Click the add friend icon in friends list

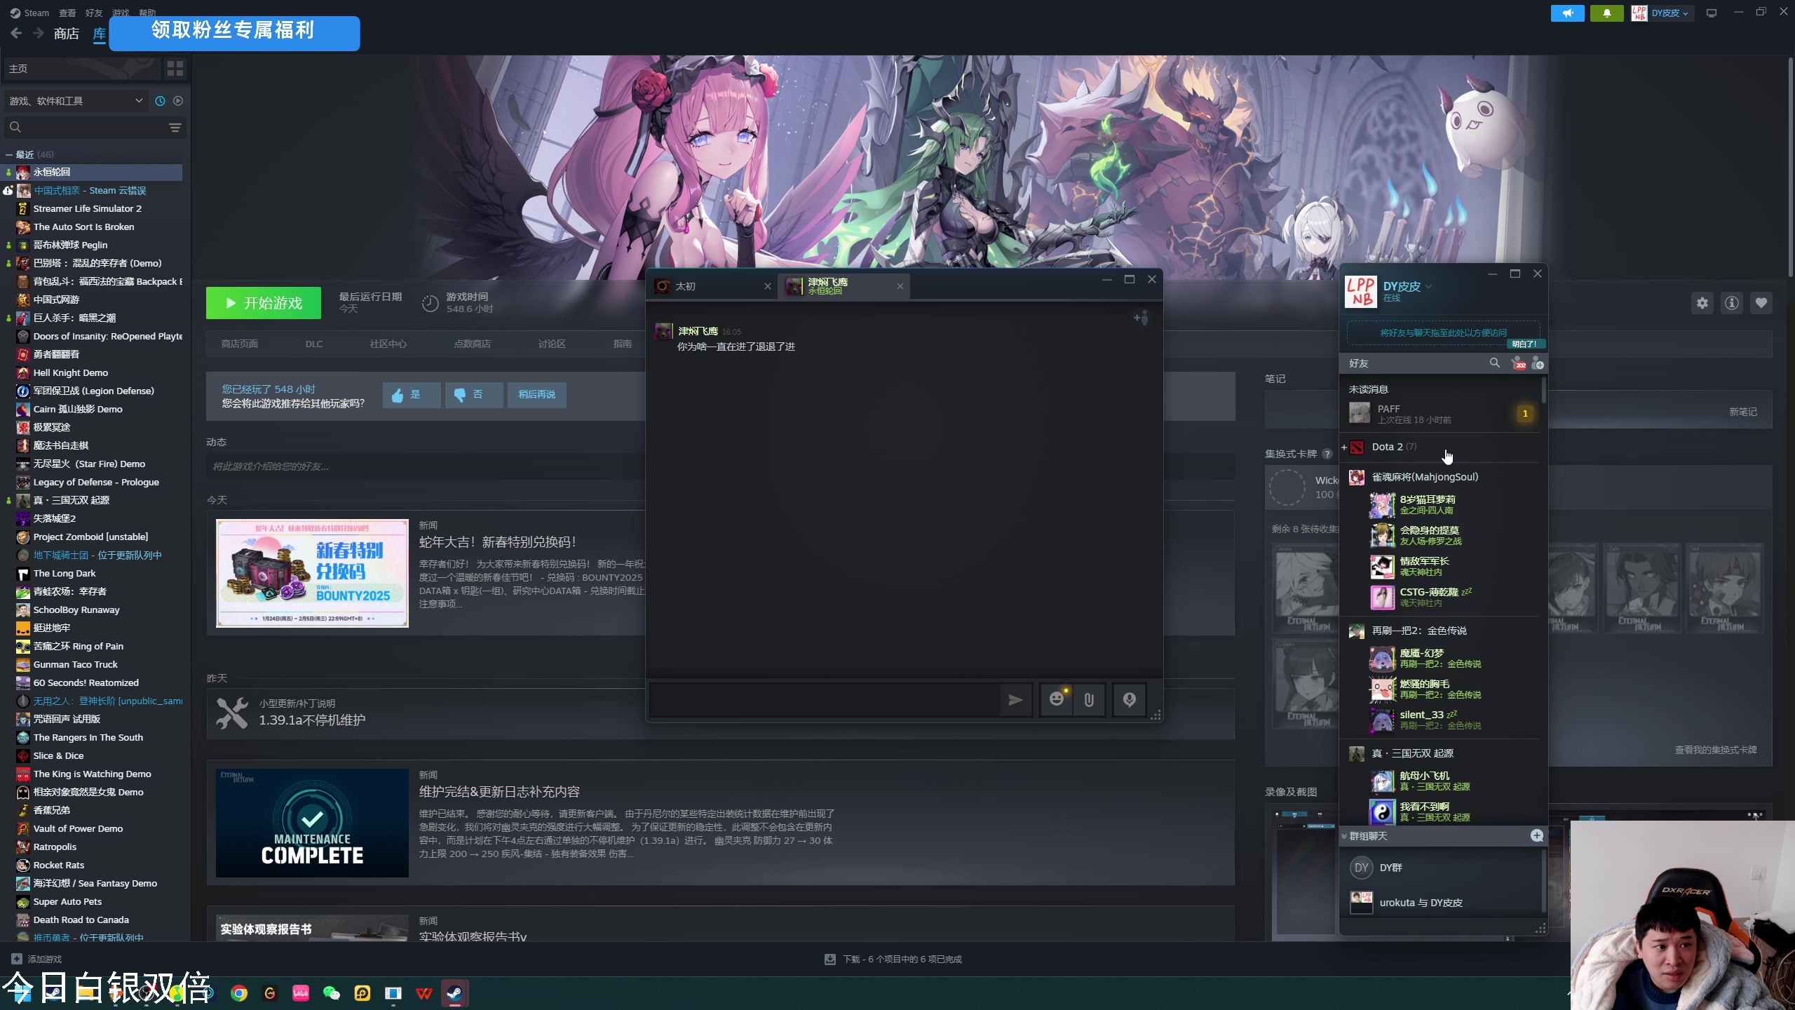[x=1538, y=363]
